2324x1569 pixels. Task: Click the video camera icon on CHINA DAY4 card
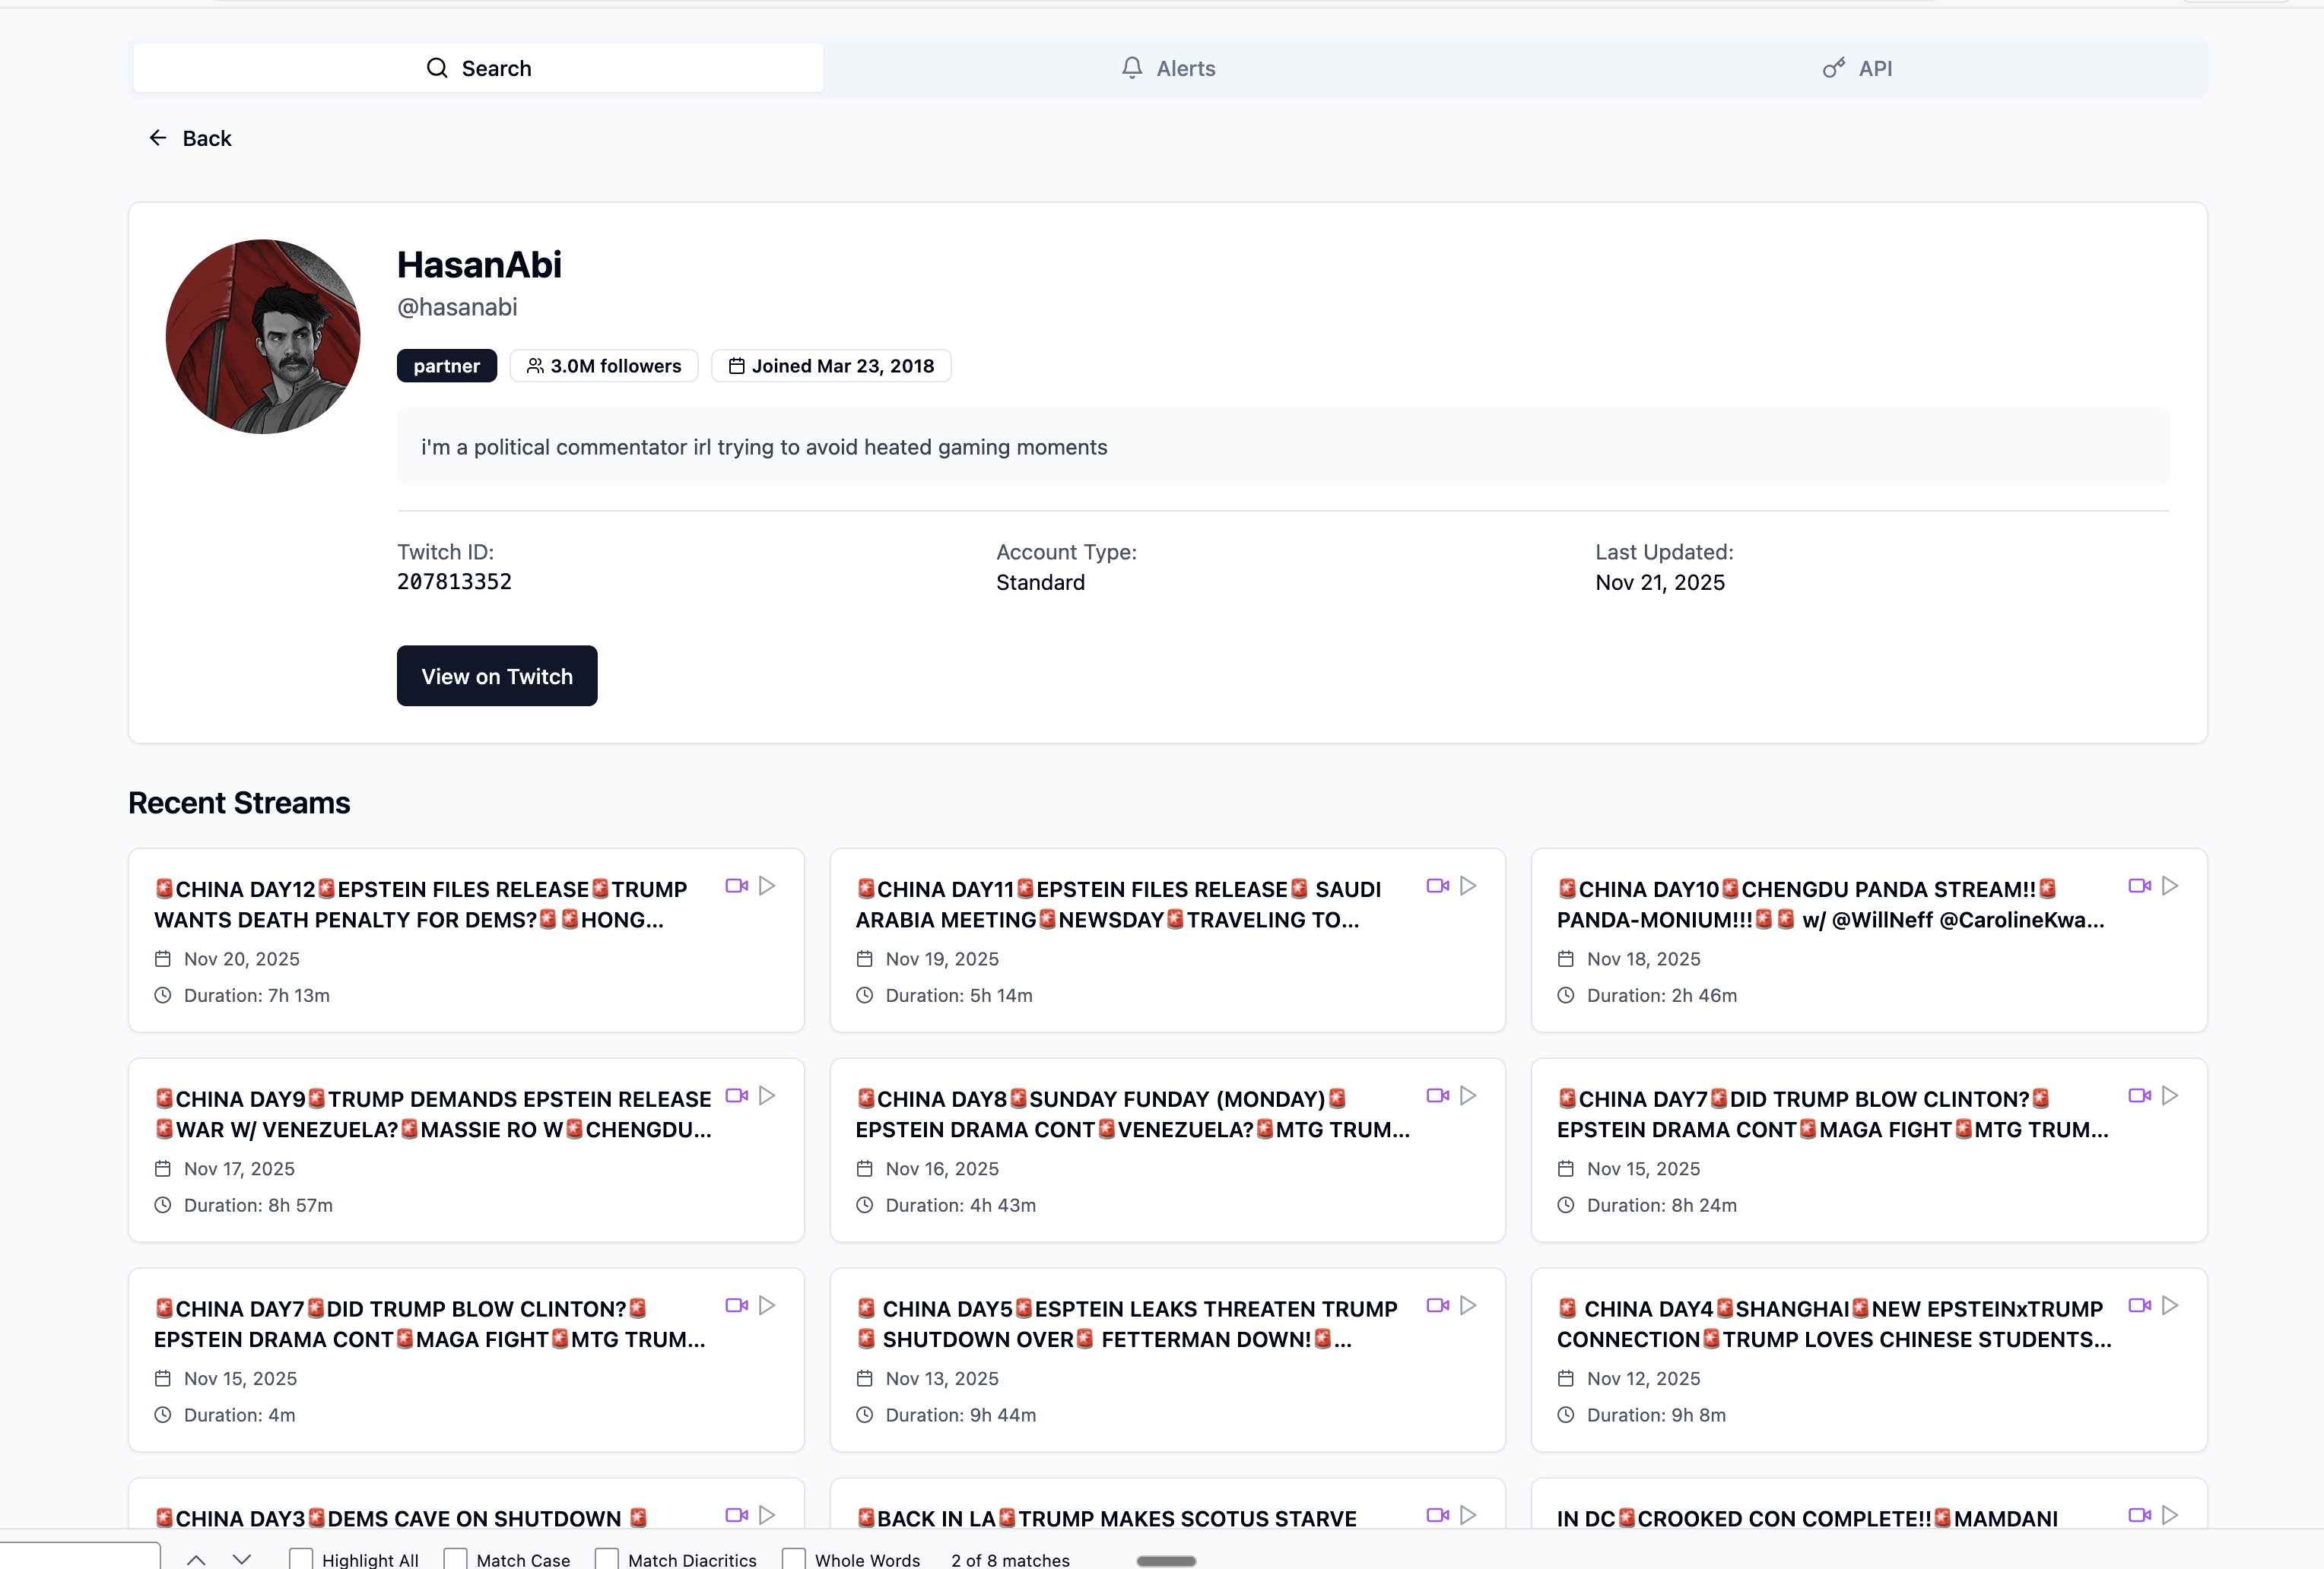[x=2140, y=1305]
